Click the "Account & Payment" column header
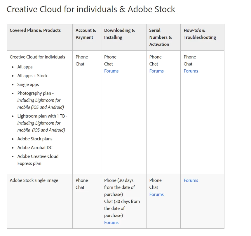Viewport: 251px width, 236px height. pyautogui.click(x=86, y=34)
